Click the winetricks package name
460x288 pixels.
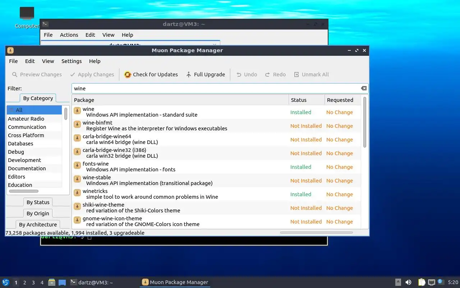(x=95, y=191)
